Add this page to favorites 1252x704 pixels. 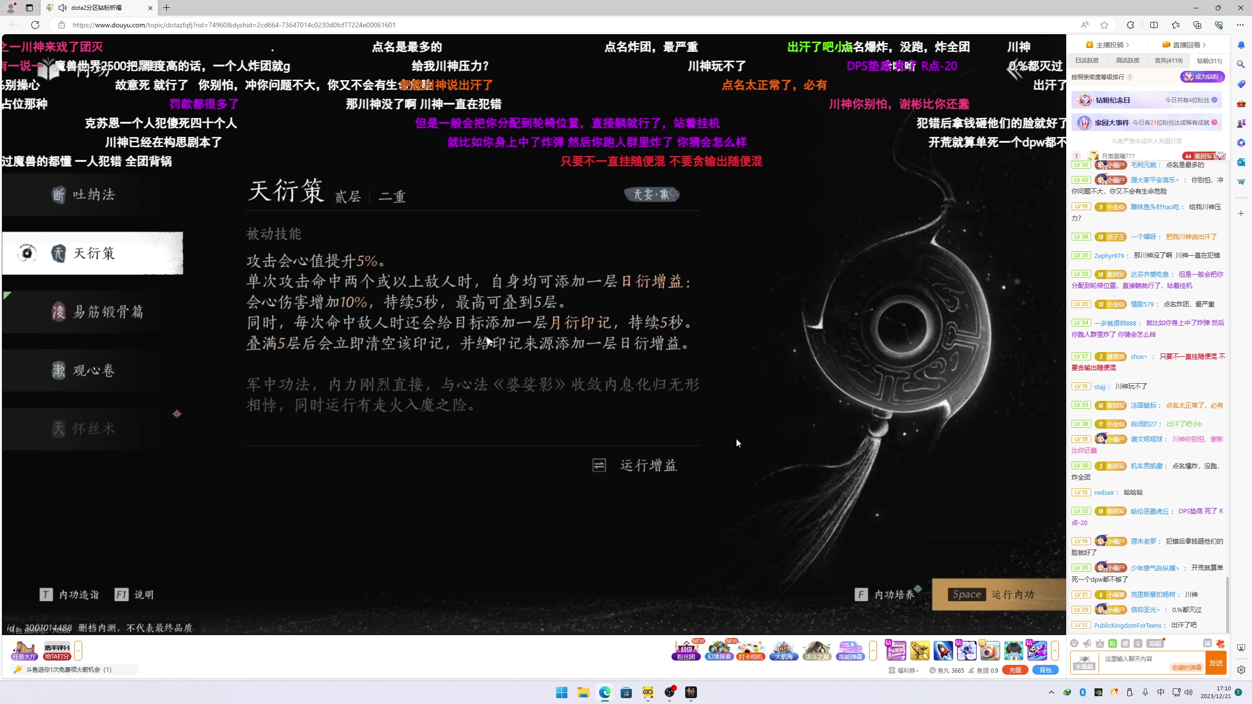[x=1104, y=25]
